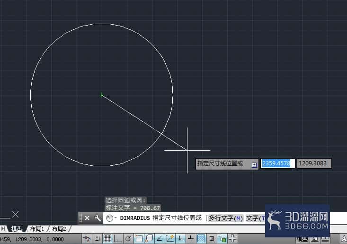Open command line customize wrench menu
347x244 pixels.
98,218
